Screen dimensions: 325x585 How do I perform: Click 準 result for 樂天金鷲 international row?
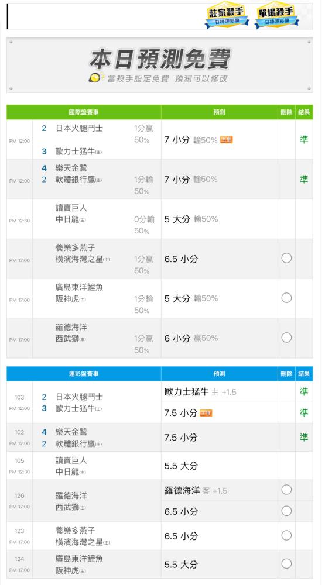click(304, 179)
